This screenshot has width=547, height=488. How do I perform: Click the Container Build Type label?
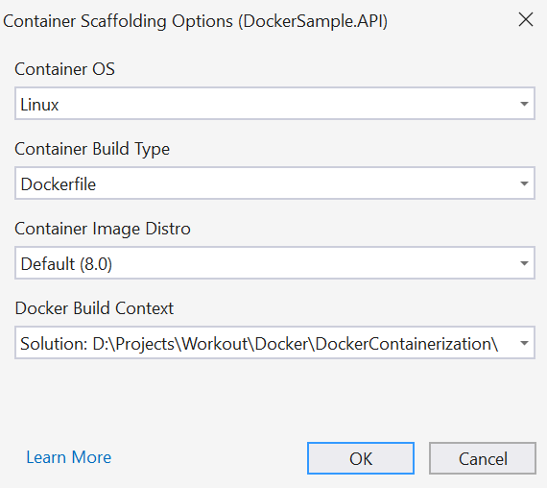point(92,149)
